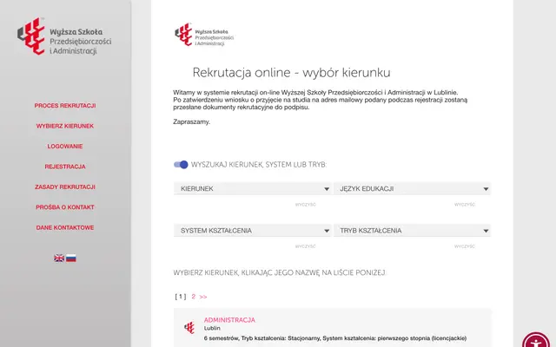The width and height of the screenshot is (556, 347).
Task: Clear the SYSTEM KSZTAŁCENIA filter with wyczyść
Action: (x=305, y=246)
